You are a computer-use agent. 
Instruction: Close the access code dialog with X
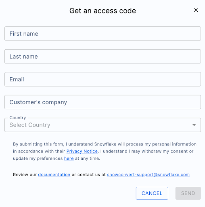[x=196, y=10]
